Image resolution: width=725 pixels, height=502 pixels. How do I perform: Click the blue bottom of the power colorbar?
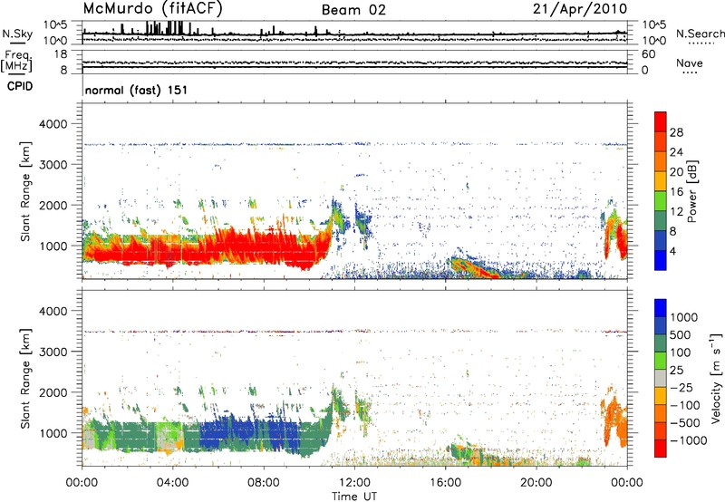[x=661, y=260]
